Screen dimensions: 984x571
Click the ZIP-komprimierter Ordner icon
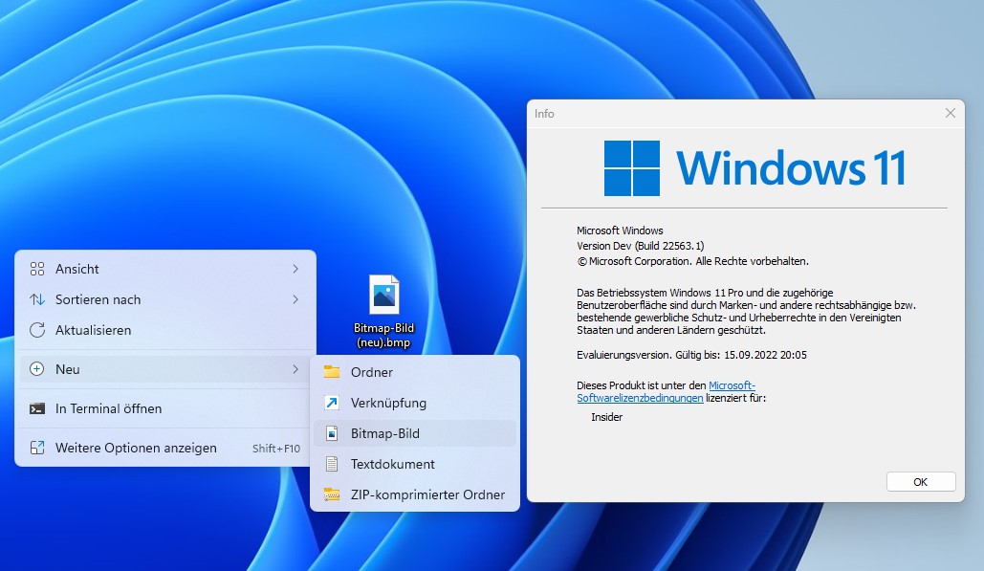coord(331,494)
